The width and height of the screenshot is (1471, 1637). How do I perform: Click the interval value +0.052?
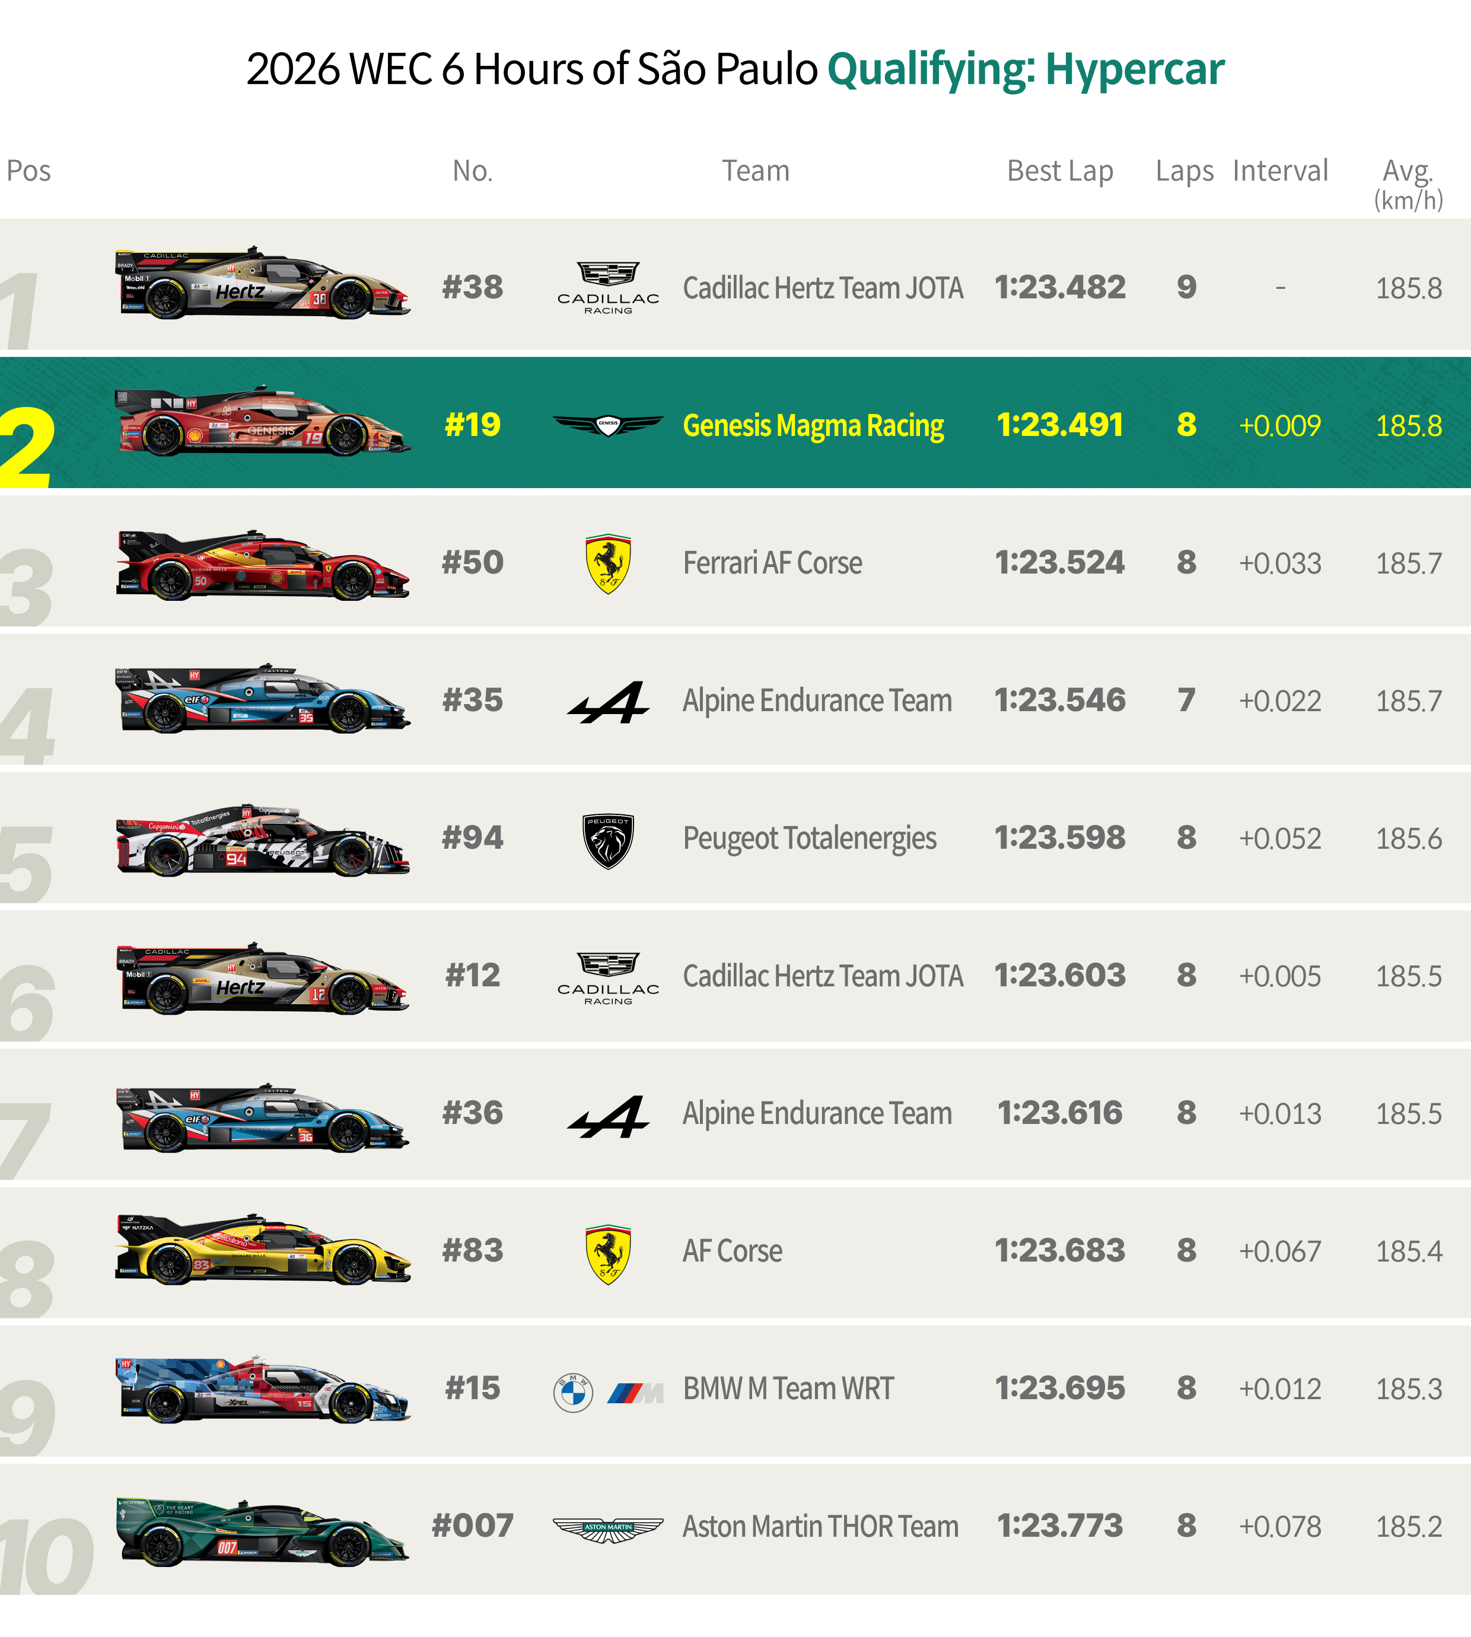pyautogui.click(x=1280, y=839)
